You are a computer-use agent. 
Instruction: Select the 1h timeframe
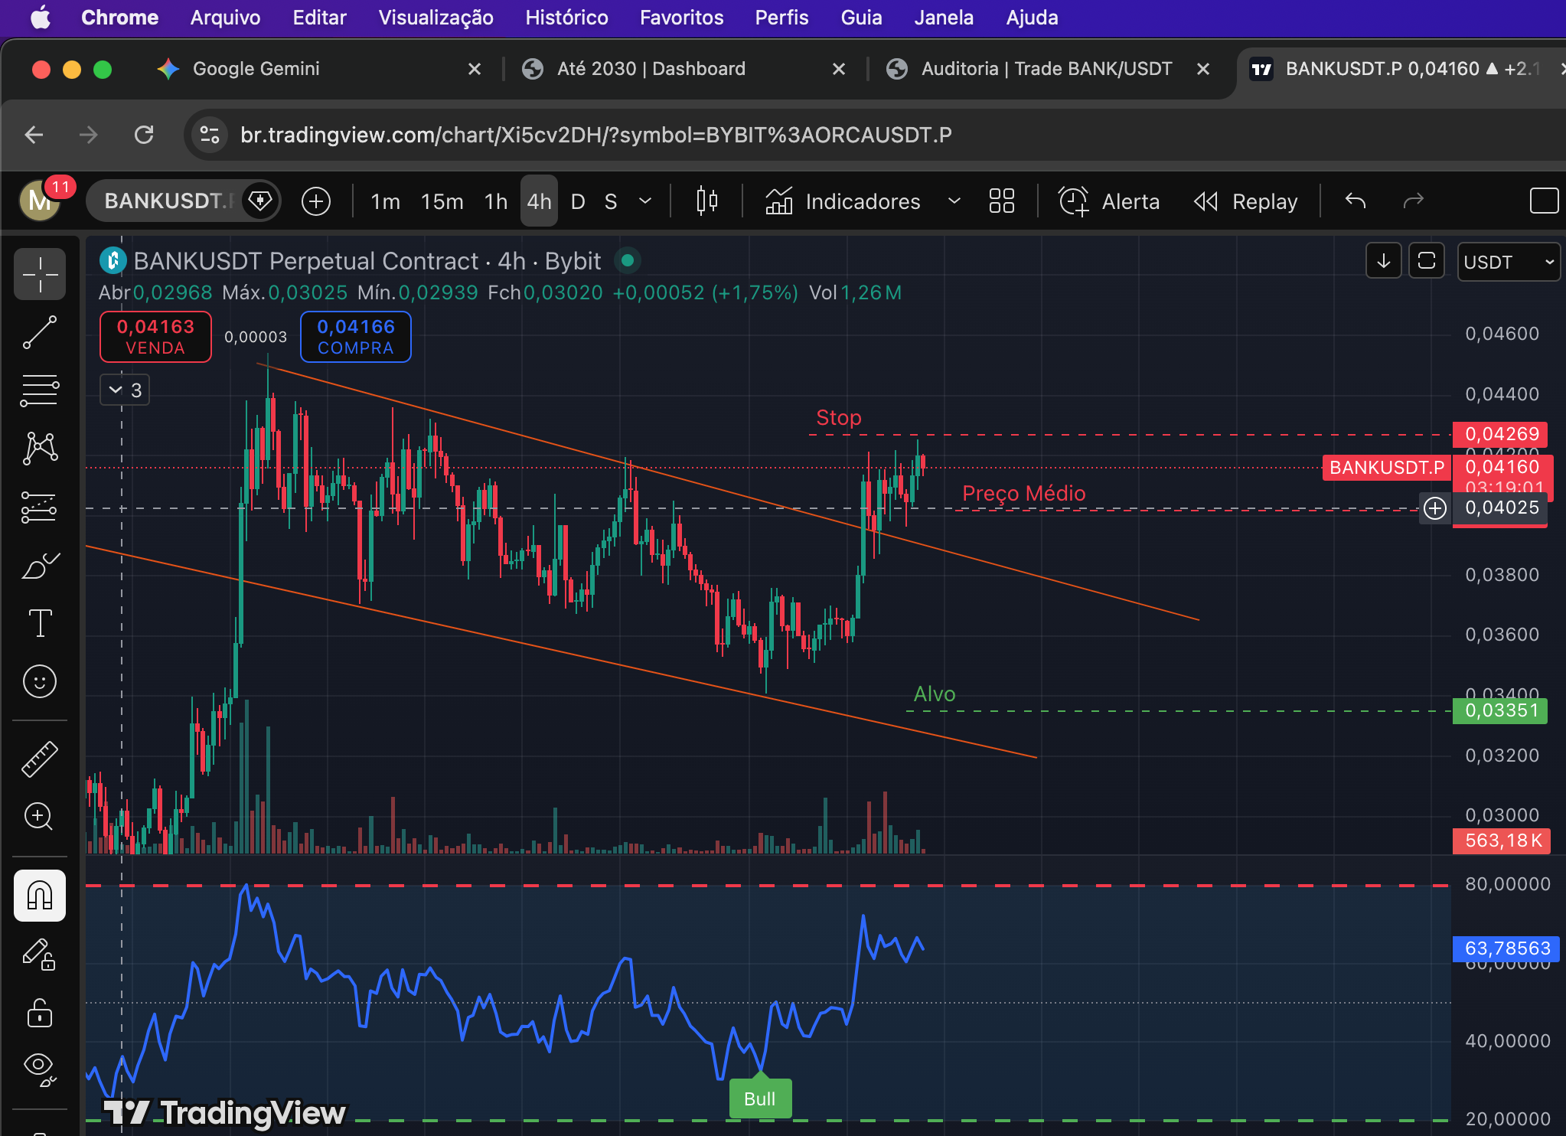tap(495, 201)
